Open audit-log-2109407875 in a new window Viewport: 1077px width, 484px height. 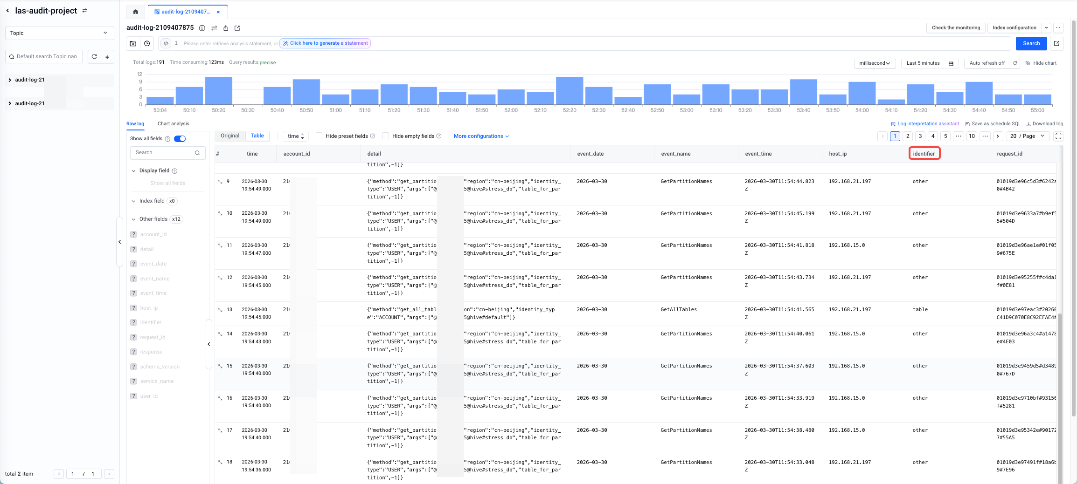237,28
